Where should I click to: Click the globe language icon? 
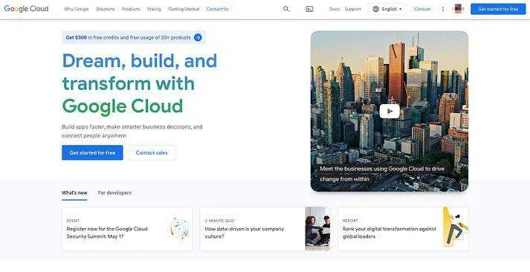375,9
